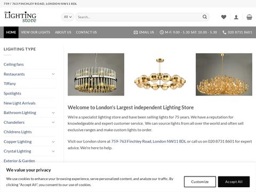Screen dimensions: 256x192
Task: Expand the Restaurants submenu arrow
Action: click(x=53, y=74)
